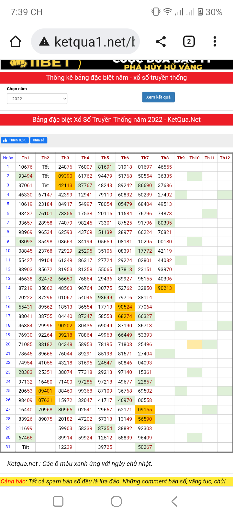This screenshot has height=517, width=233.
Task: Click day number 14 in Ngày column
Action: 8,288
